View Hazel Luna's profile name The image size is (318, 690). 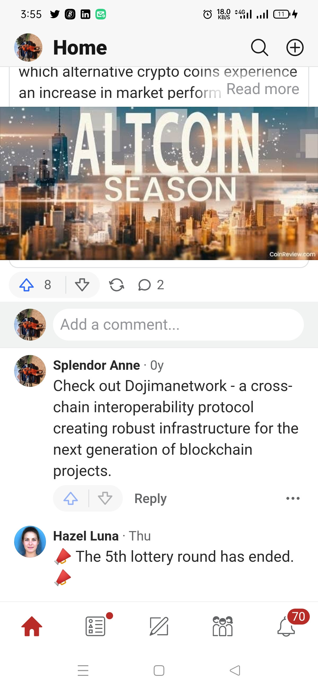(86, 536)
